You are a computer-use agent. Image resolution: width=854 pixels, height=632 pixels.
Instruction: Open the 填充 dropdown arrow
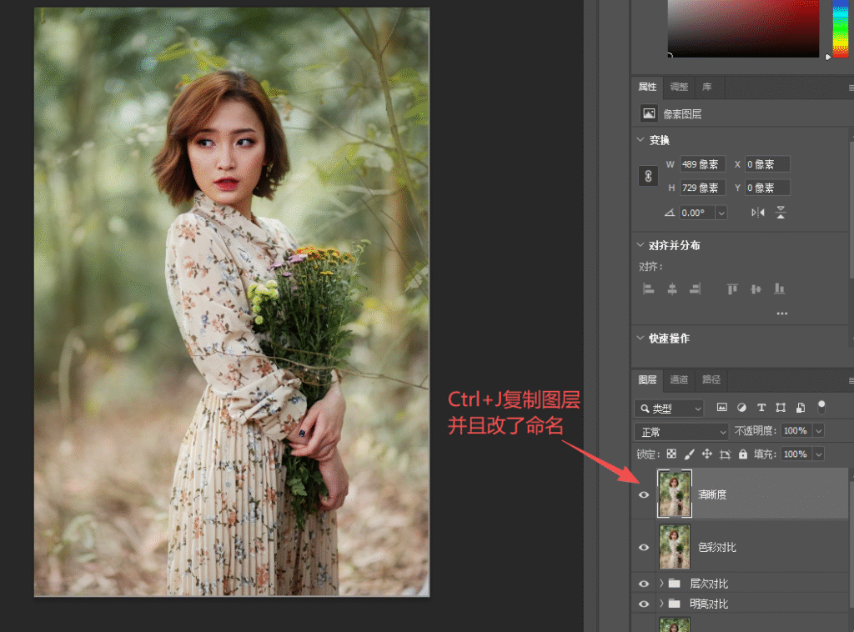click(x=818, y=454)
